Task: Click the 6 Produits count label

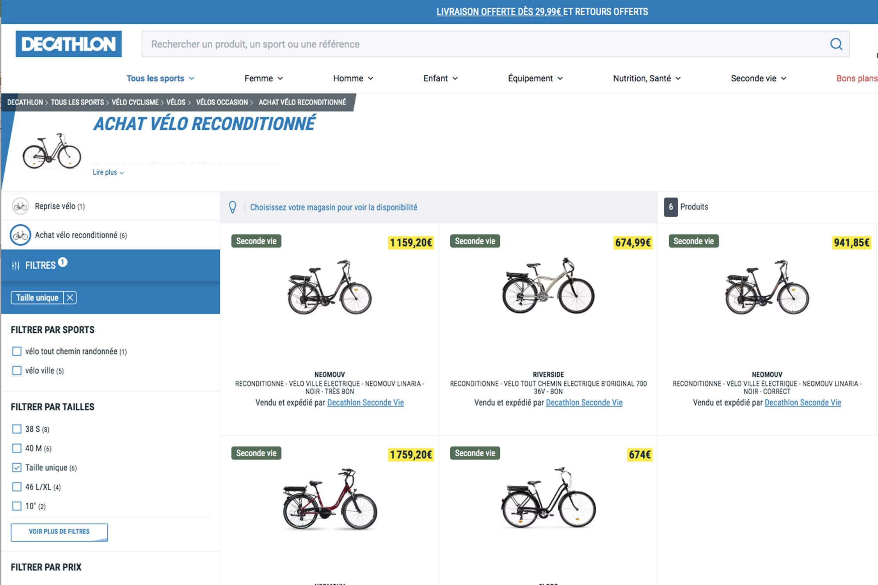Action: click(x=686, y=207)
